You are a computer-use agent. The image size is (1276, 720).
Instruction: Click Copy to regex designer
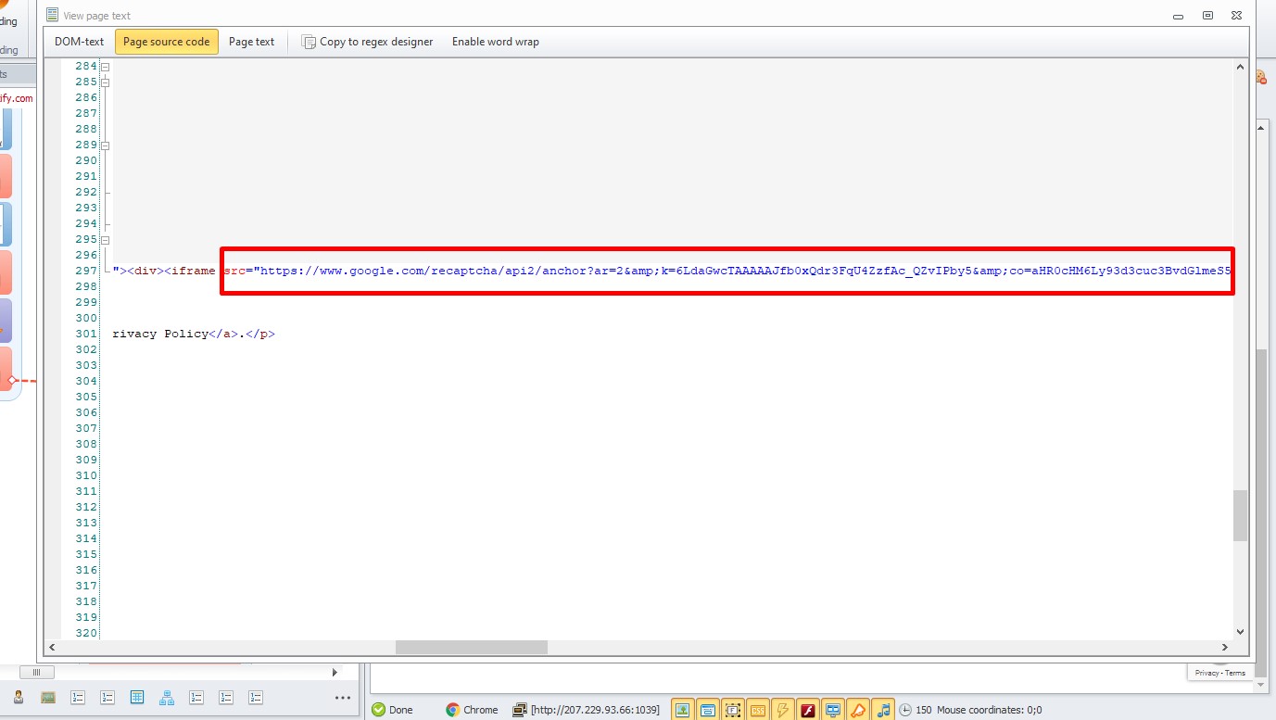click(x=367, y=42)
